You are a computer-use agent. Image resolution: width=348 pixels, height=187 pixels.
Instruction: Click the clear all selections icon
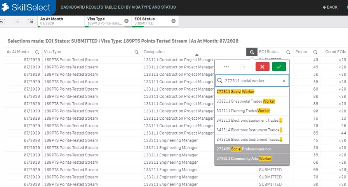(30, 22)
